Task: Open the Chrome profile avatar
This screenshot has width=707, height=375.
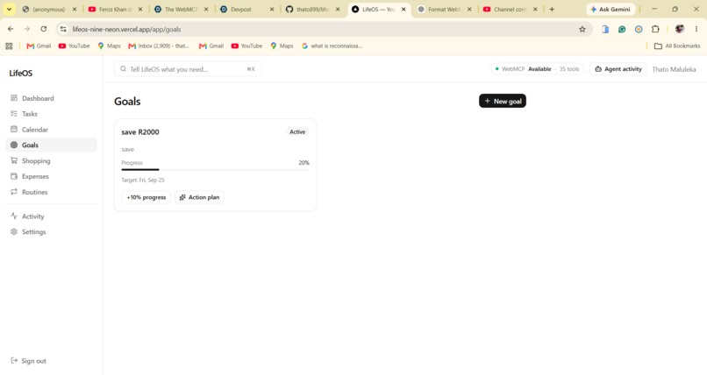Action: point(680,29)
